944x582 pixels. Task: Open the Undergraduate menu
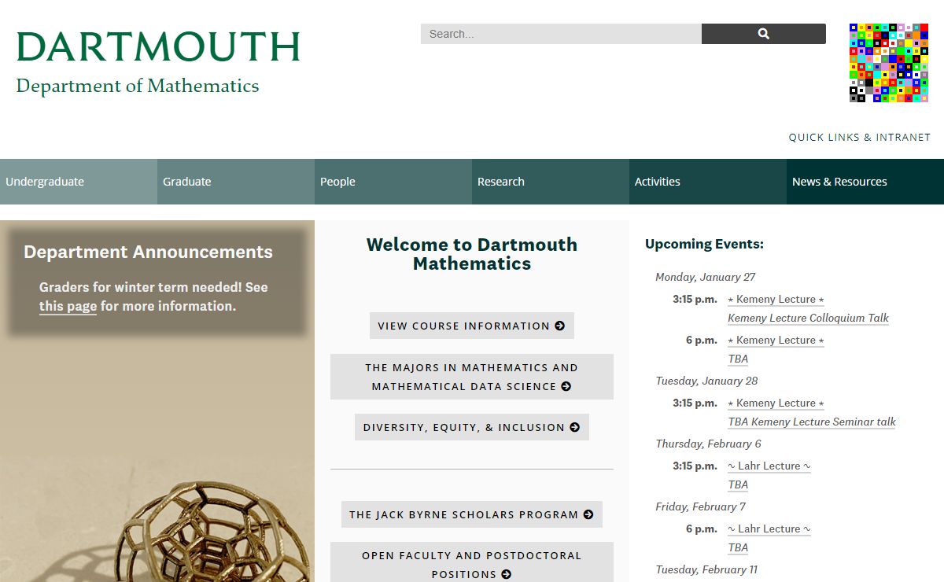79,182
